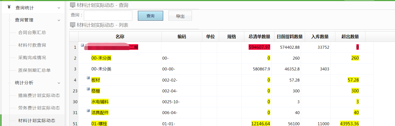Collapse the root project row in row 1

[82, 45]
